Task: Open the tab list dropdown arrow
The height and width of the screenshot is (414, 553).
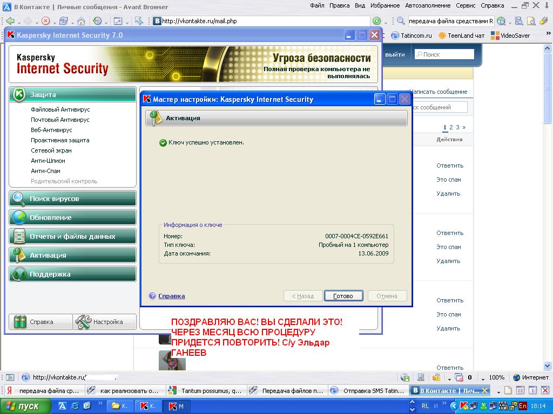Action: [x=498, y=391]
